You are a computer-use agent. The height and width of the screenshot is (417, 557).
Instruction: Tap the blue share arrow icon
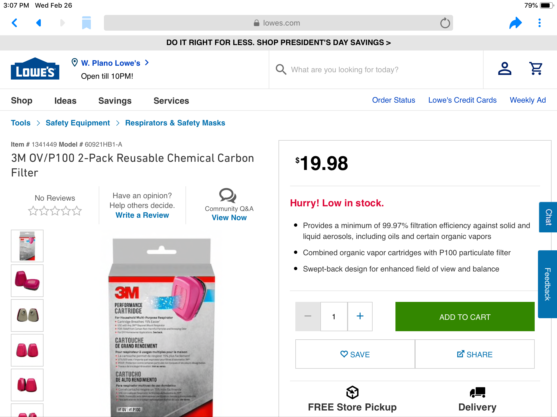pyautogui.click(x=515, y=23)
